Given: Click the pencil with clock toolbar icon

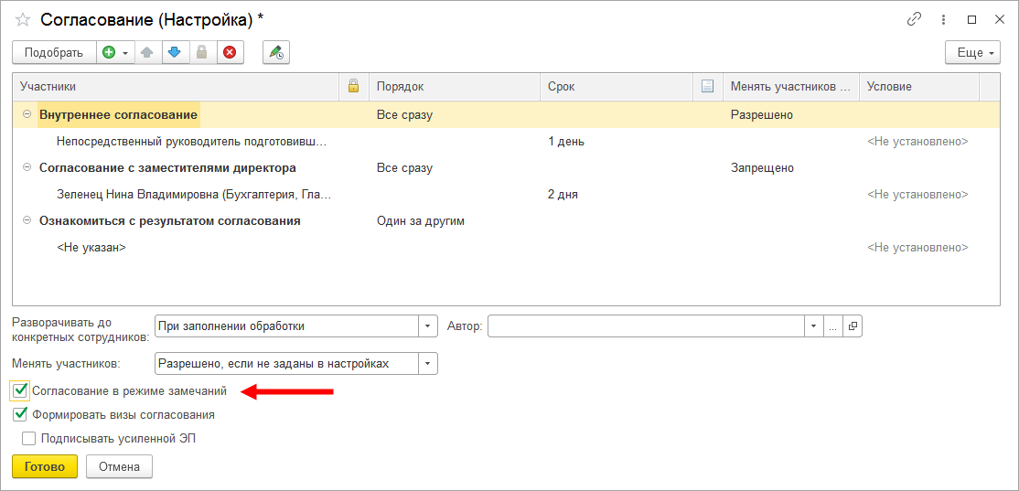Looking at the screenshot, I should (x=275, y=53).
